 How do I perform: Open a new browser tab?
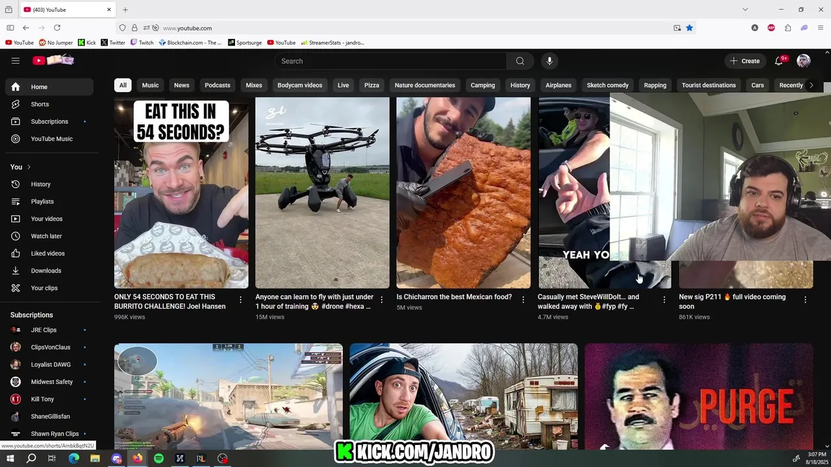pyautogui.click(x=125, y=10)
